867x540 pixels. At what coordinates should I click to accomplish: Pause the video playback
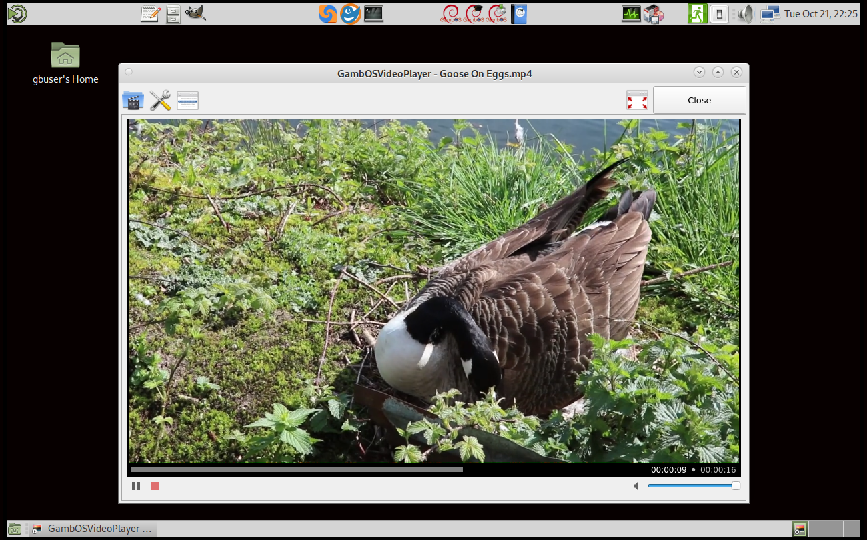tap(136, 486)
